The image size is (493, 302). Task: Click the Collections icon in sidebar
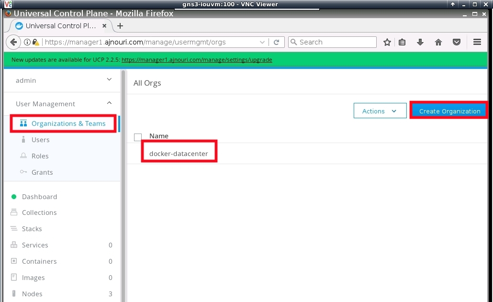[14, 212]
